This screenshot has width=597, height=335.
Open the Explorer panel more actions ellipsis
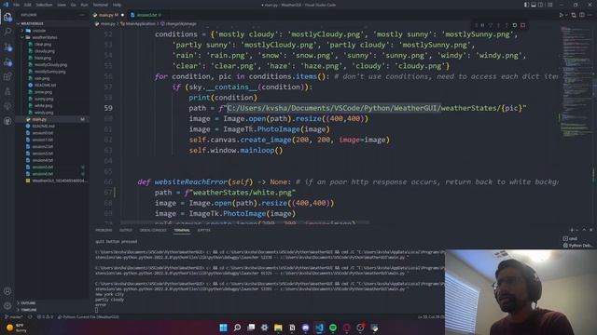click(82, 15)
